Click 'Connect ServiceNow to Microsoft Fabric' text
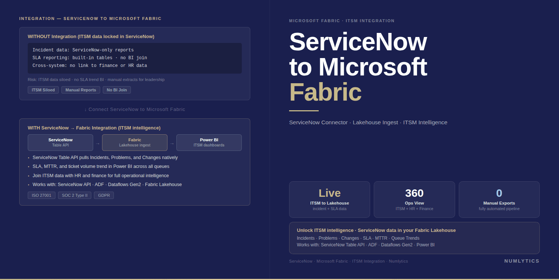 tap(135, 109)
